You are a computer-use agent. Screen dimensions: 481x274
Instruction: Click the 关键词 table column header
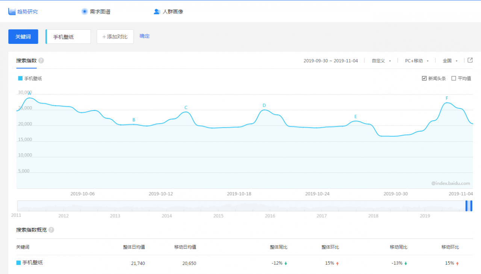[23, 247]
